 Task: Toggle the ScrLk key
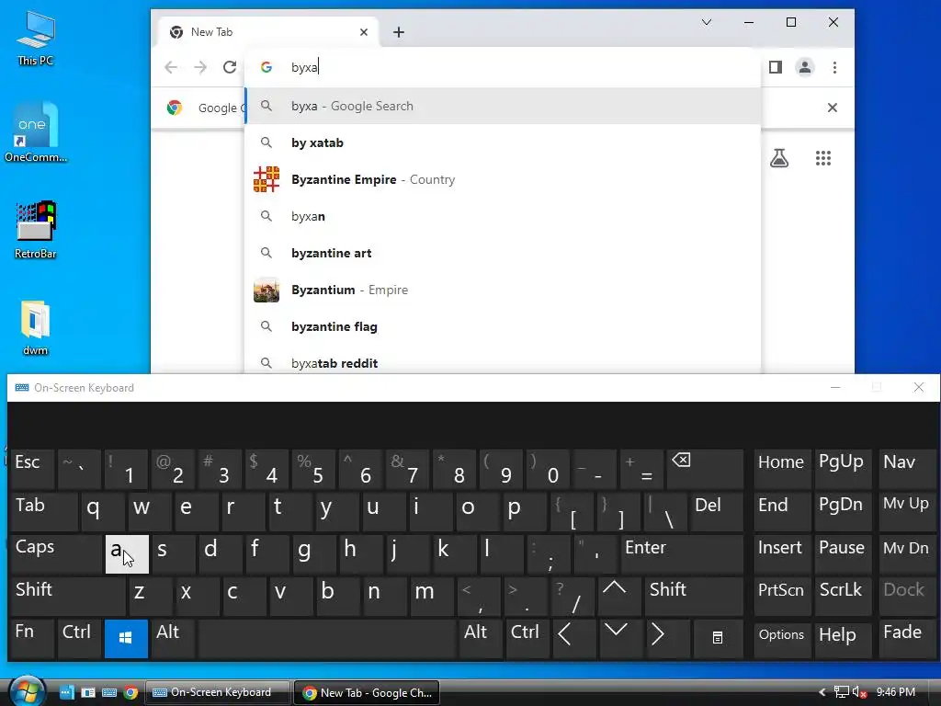click(x=842, y=597)
